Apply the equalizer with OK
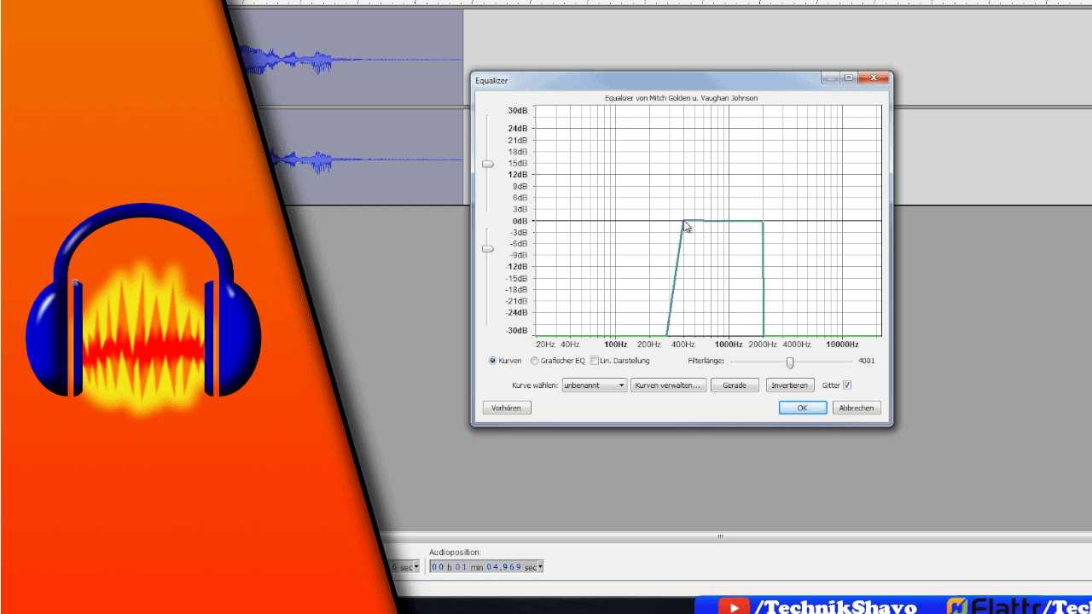Viewport: 1092px width, 614px height. click(802, 408)
